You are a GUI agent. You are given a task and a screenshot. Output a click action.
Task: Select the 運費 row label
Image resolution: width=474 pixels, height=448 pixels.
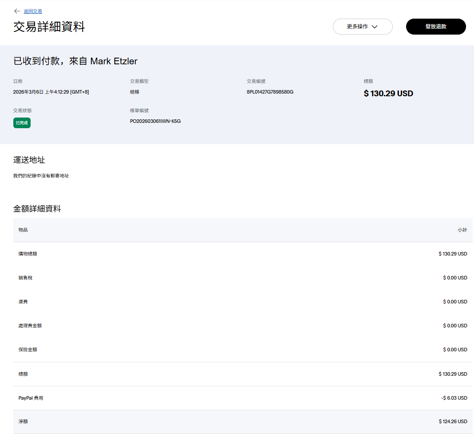23,302
